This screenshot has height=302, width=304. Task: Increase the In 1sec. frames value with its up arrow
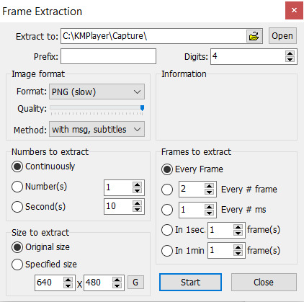click(x=238, y=227)
